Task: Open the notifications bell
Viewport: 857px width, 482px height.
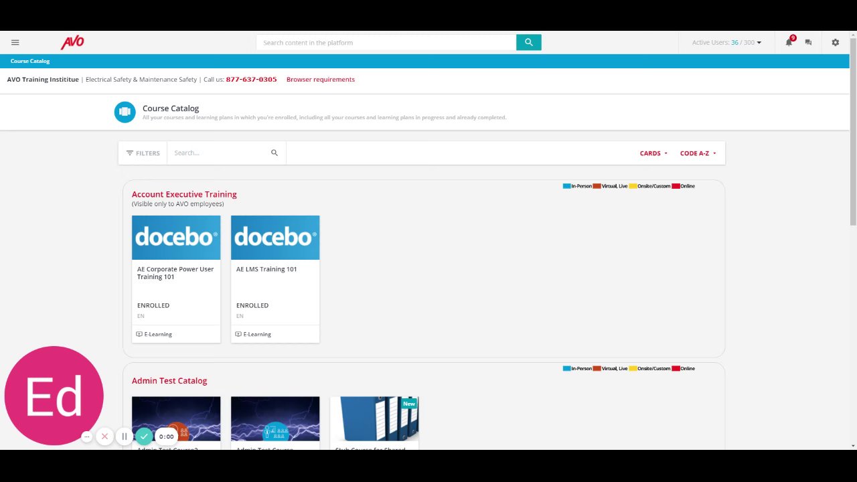Action: [x=789, y=42]
